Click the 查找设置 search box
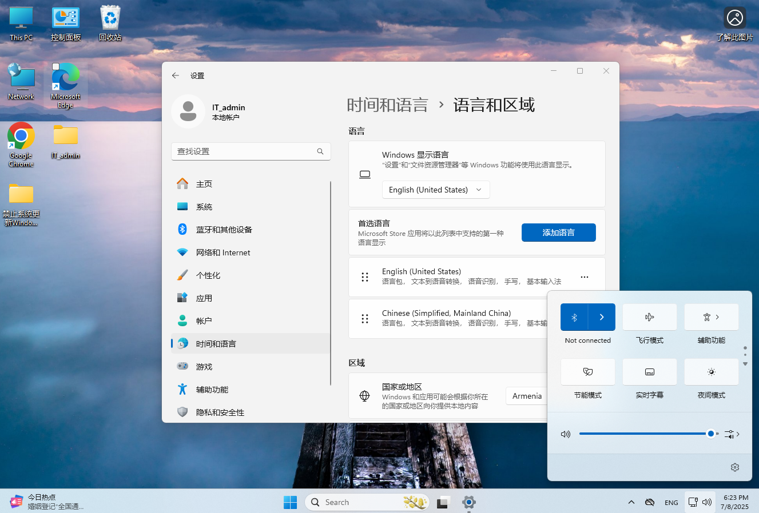The width and height of the screenshot is (759, 513). 251,151
